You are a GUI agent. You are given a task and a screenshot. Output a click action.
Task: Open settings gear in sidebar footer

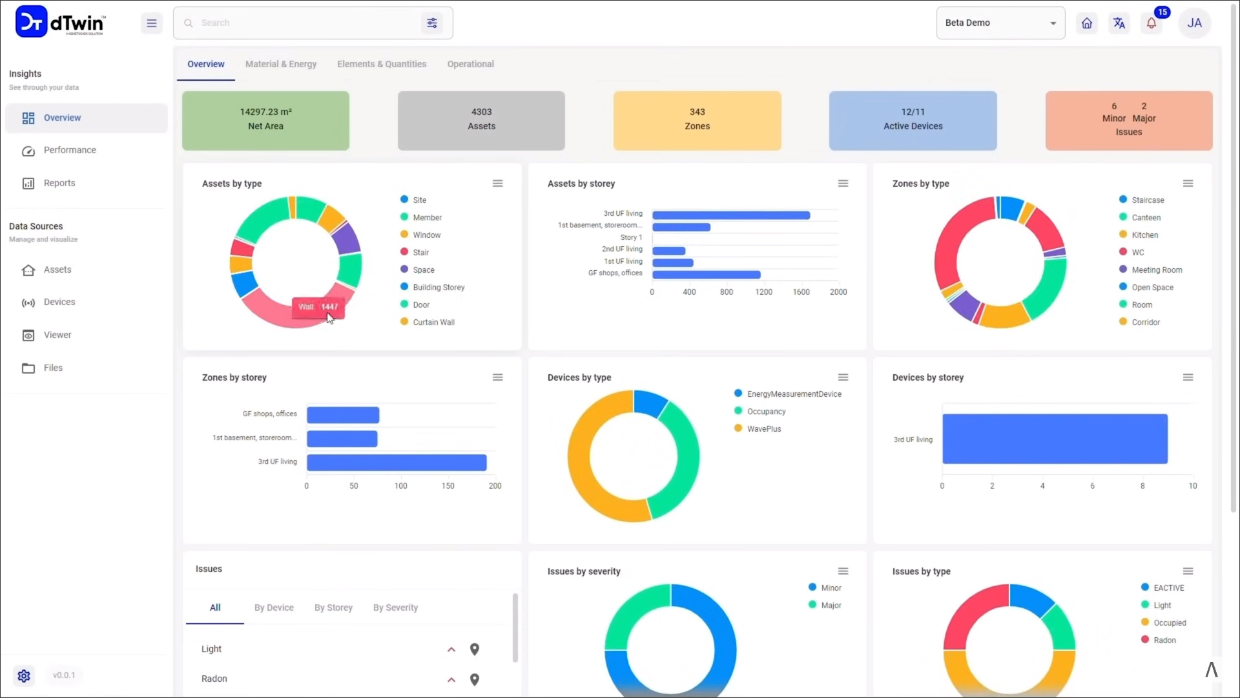24,676
